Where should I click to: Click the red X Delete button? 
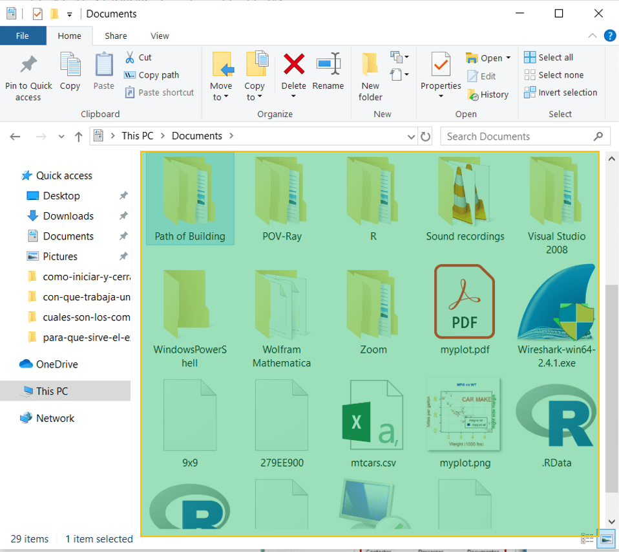coord(294,64)
